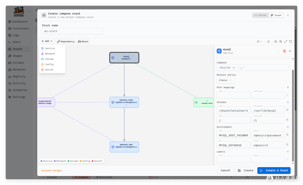This screenshot has height=185, width=303.
Task: Delete the volume row with container /1
Action: coord(287,120)
